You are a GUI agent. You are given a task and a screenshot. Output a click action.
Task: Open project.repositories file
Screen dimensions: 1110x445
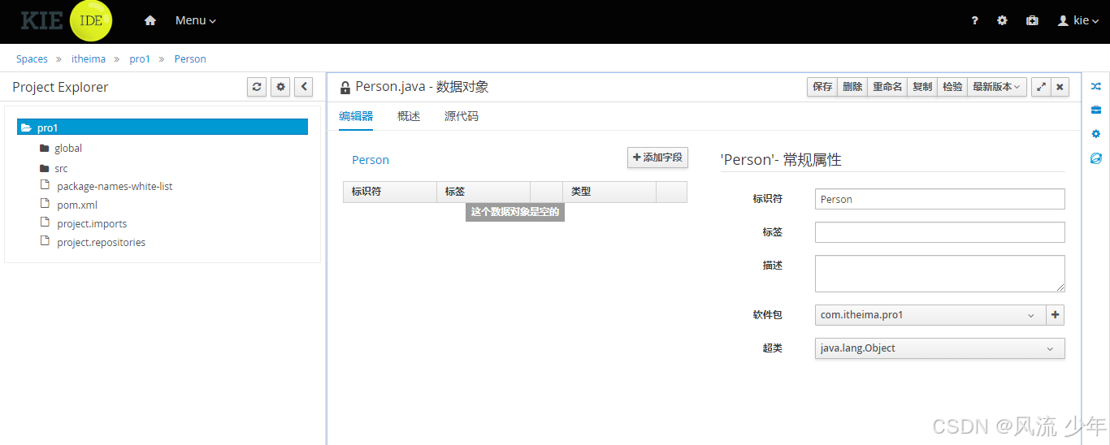(x=101, y=243)
